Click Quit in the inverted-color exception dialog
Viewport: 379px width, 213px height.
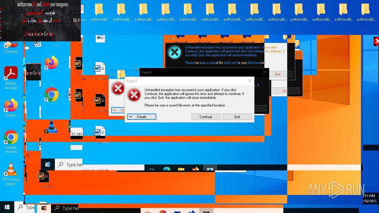click(x=277, y=74)
